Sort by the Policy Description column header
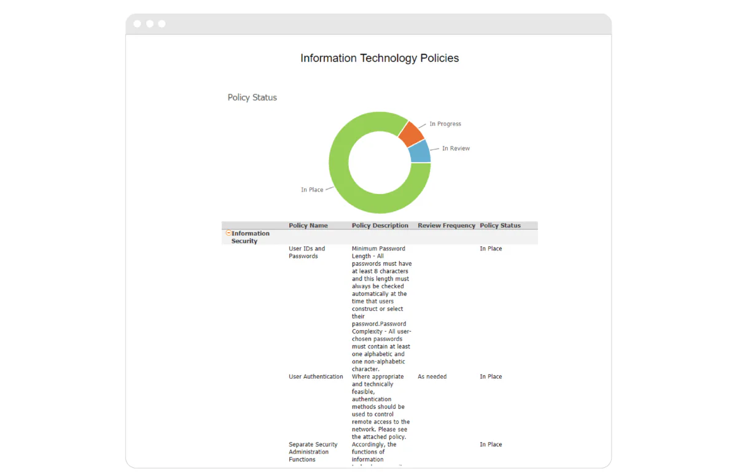The image size is (737, 474). 380,225
